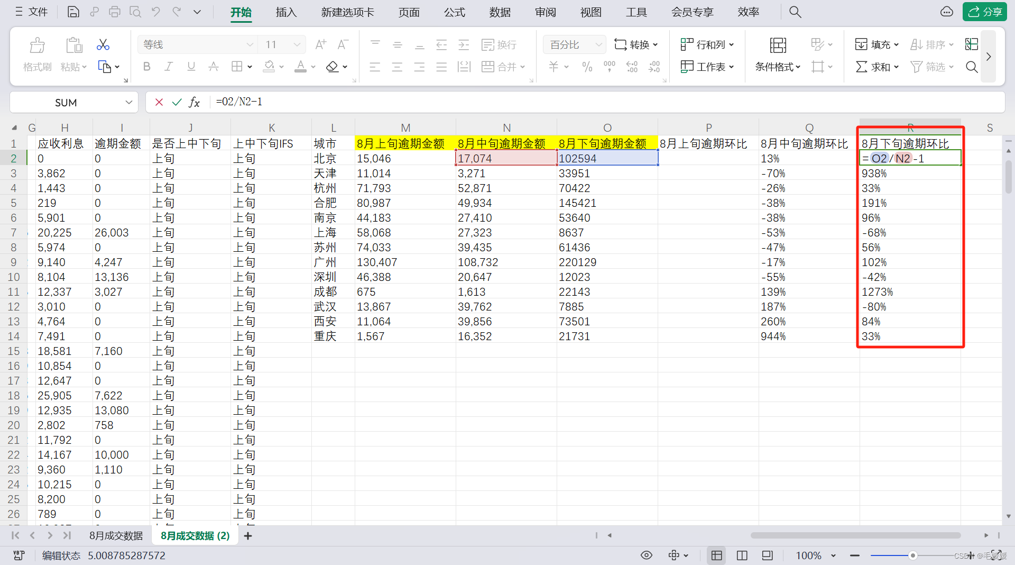Apply percent style icon
The image size is (1015, 565).
pyautogui.click(x=587, y=67)
